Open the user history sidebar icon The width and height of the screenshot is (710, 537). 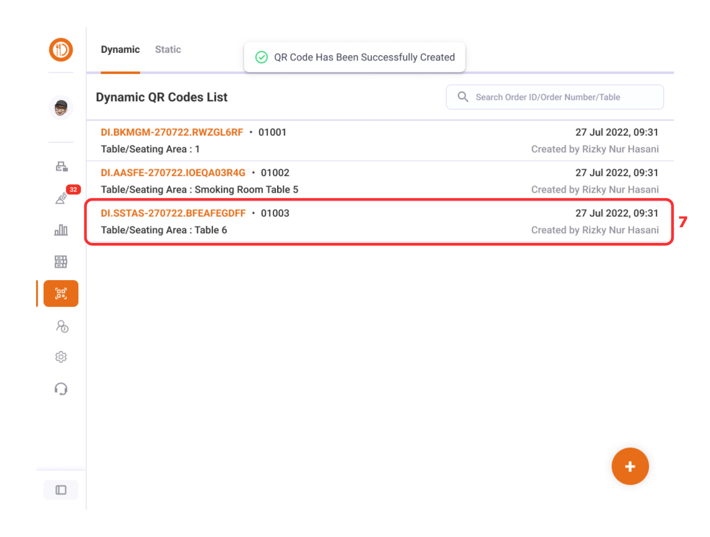tap(62, 326)
